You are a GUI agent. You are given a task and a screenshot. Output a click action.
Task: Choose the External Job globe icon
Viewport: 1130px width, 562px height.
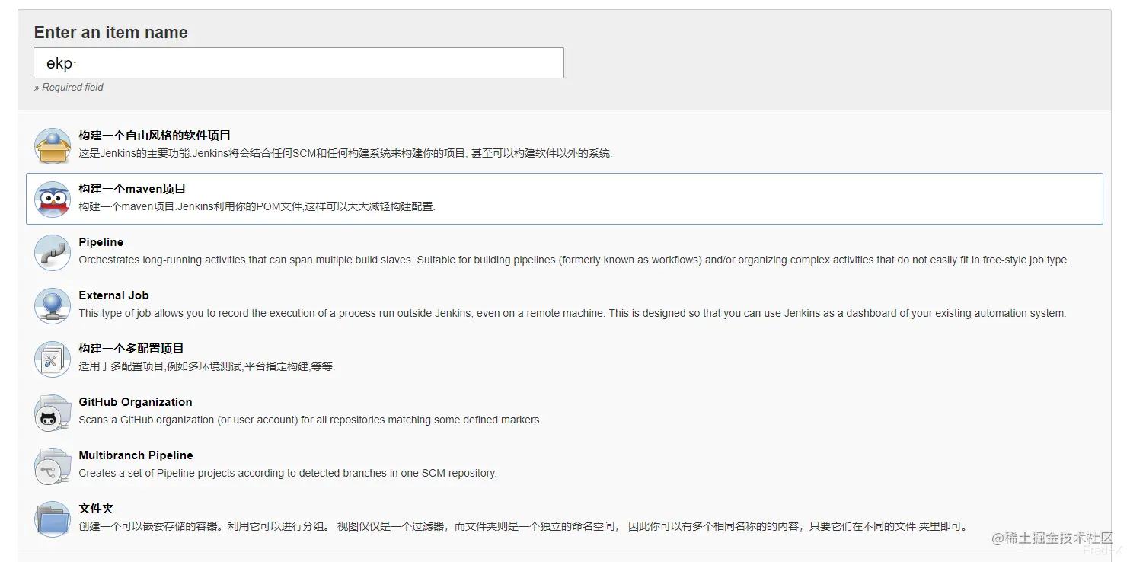coord(53,306)
